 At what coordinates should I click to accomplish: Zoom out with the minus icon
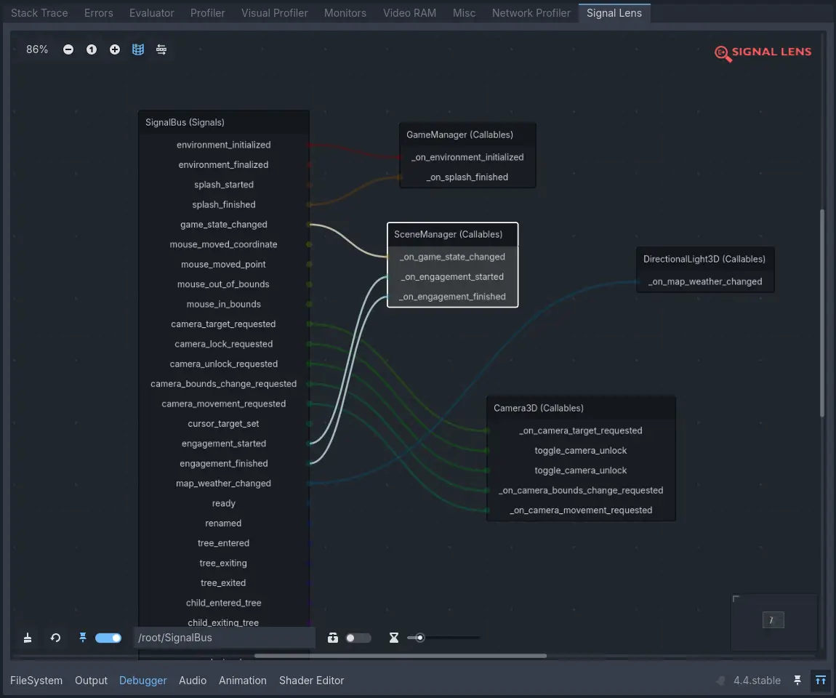(x=68, y=49)
